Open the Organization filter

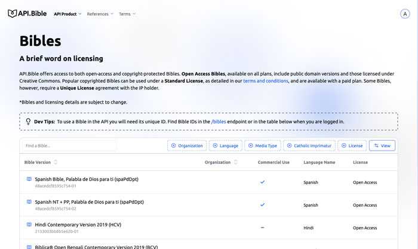(187, 145)
